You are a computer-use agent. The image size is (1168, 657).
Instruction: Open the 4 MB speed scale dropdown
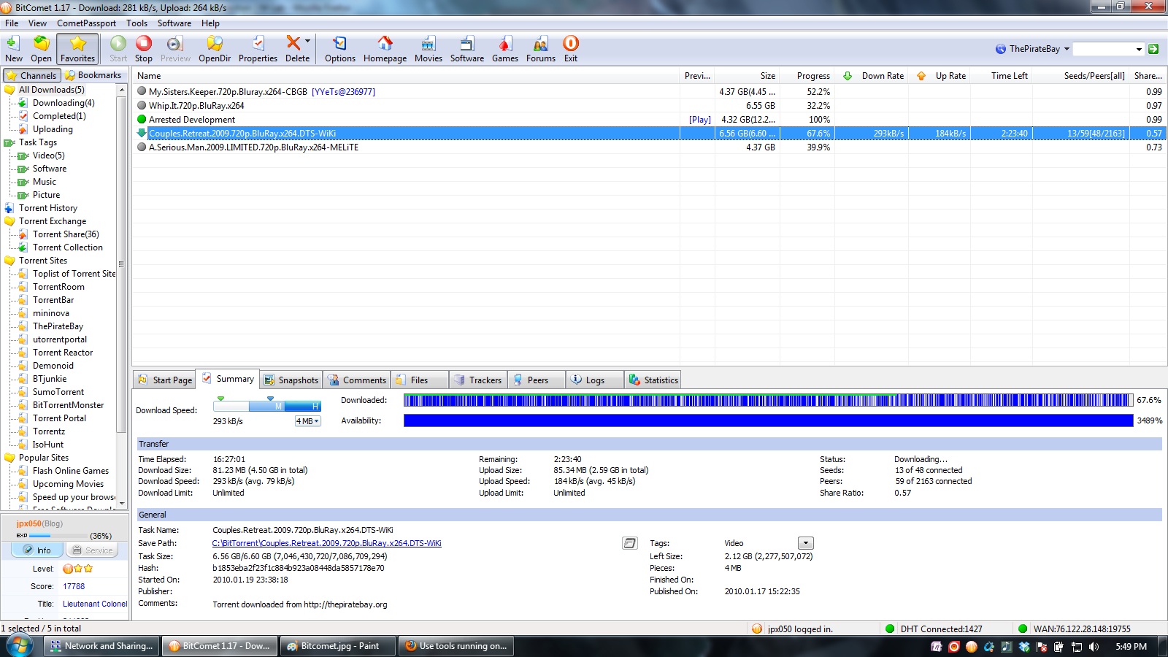[307, 421]
